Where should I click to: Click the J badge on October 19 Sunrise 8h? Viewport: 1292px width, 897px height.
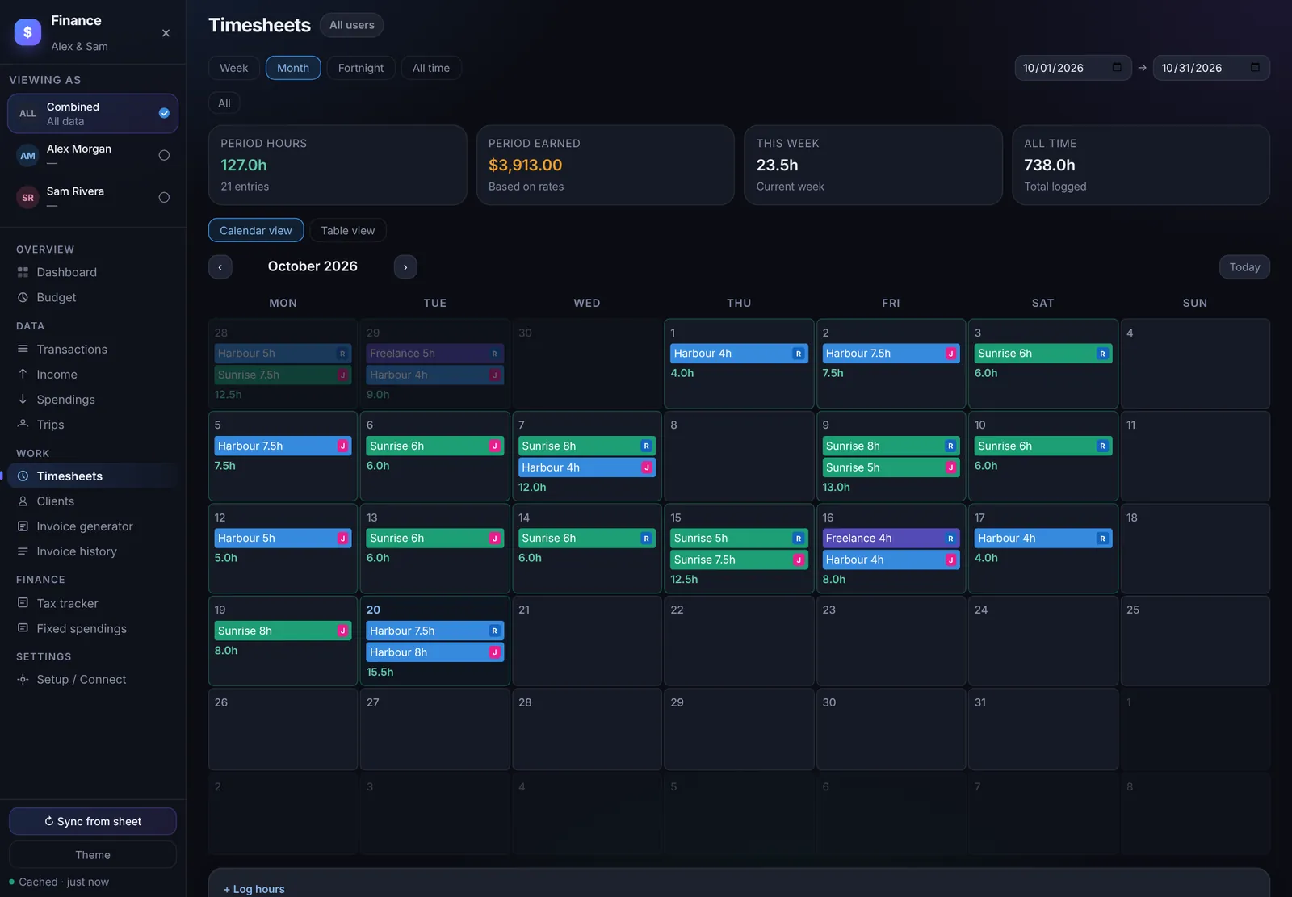click(x=342, y=631)
